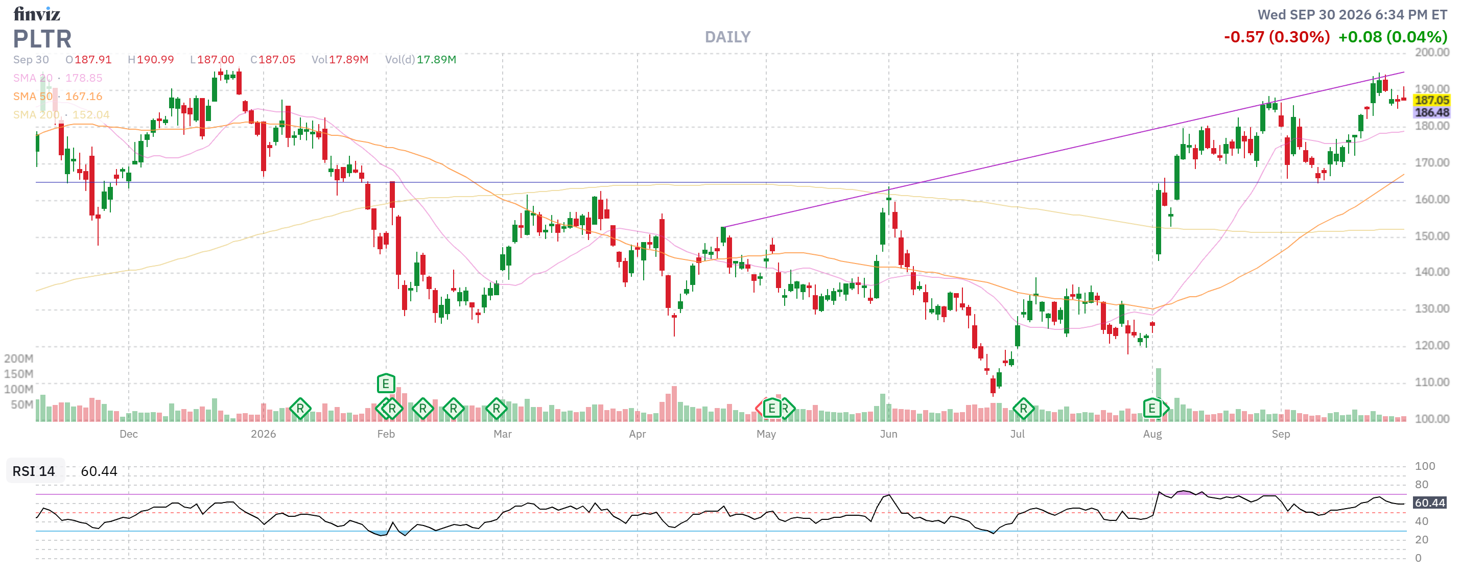Click the 100.00 price axis label

click(1431, 419)
